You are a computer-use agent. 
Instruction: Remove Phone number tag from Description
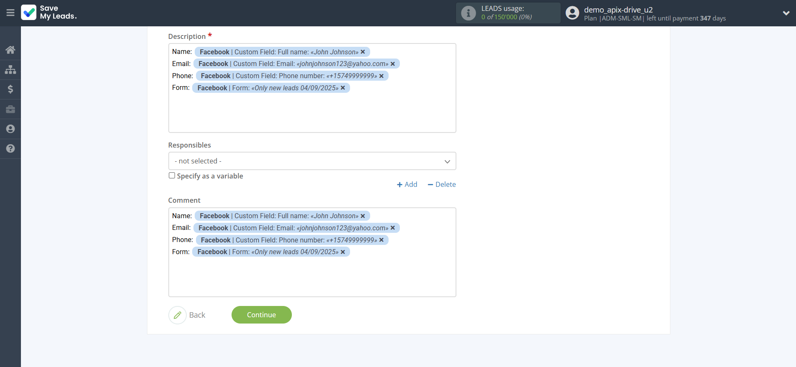click(x=381, y=76)
